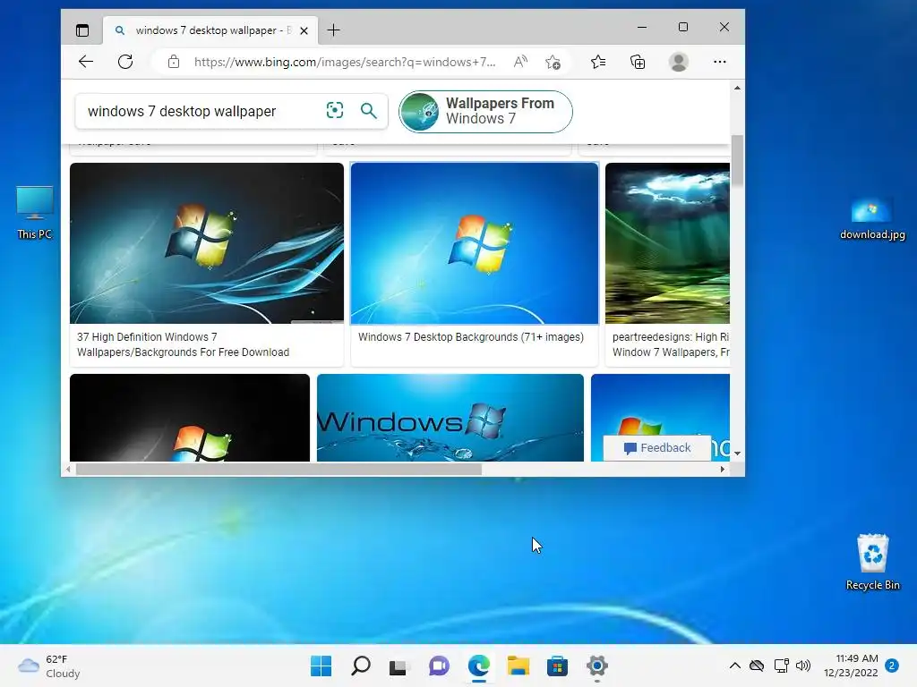Select the windows 7 desktop wallpaper tab

point(210,30)
